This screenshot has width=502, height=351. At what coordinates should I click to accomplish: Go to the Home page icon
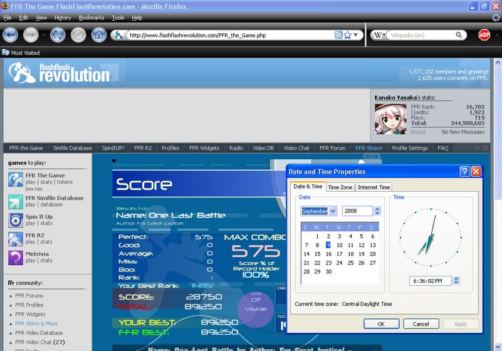99,35
